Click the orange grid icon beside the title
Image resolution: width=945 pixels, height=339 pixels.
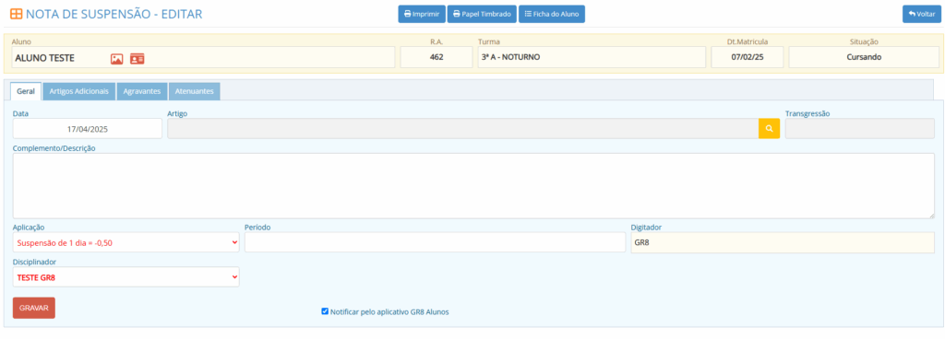click(17, 14)
